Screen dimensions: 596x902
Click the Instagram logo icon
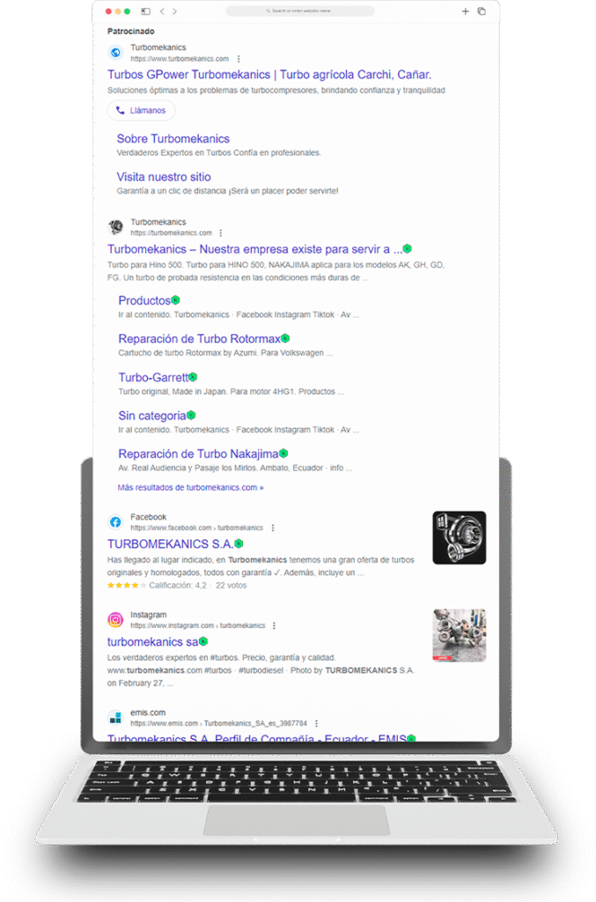[x=115, y=619]
